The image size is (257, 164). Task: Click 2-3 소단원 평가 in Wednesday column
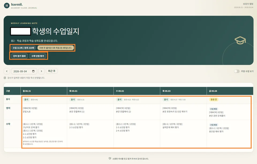123,127
